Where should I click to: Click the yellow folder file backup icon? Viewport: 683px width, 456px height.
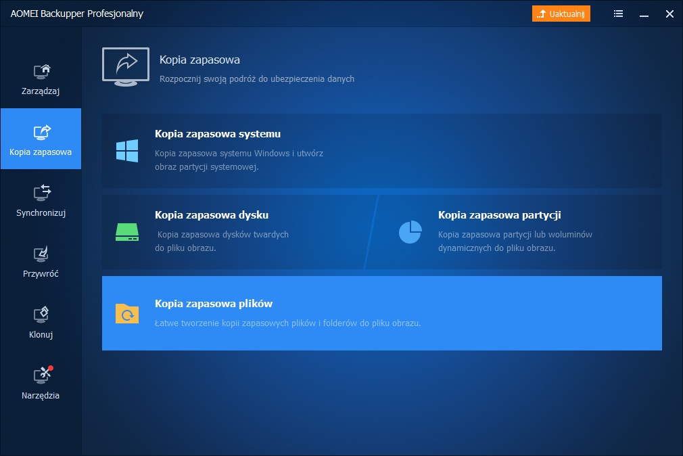[127, 313]
